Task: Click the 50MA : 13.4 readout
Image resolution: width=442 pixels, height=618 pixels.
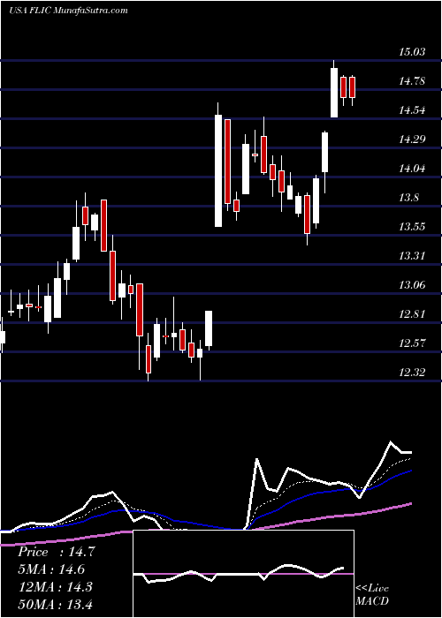Action: click(x=55, y=604)
